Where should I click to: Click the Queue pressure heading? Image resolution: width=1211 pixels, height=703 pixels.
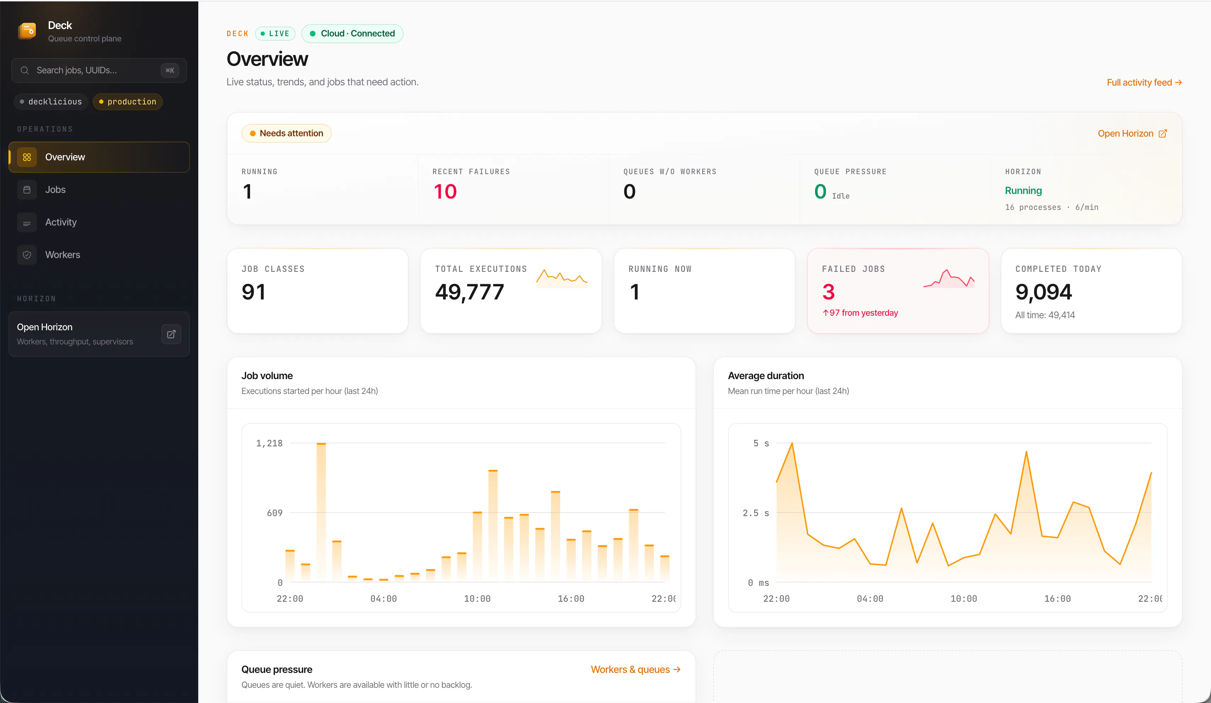coord(277,669)
